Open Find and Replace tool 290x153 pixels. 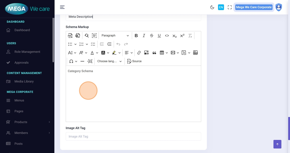[86, 36]
